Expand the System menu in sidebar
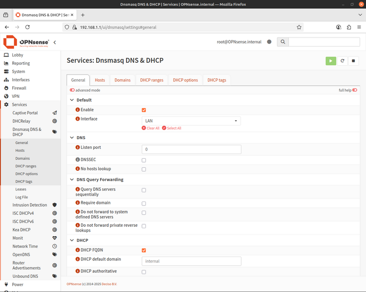The width and height of the screenshot is (366, 292). coord(19,72)
